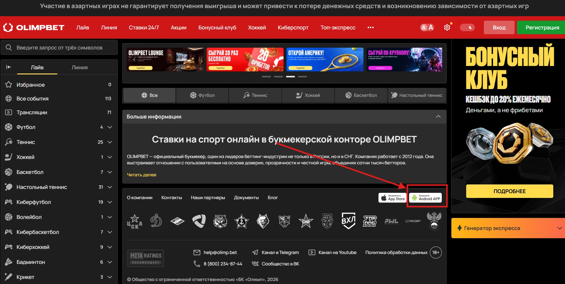Select the first banner carousel indicator
Image resolution: width=565 pixels, height=284 pixels.
266,77
